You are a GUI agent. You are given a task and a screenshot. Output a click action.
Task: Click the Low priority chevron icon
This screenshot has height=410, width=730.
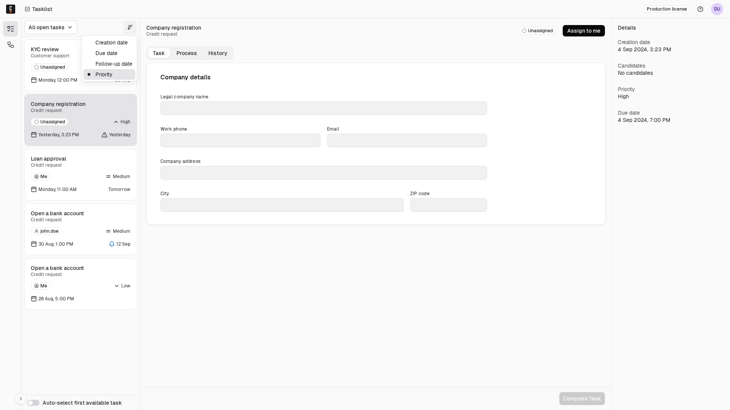click(117, 286)
